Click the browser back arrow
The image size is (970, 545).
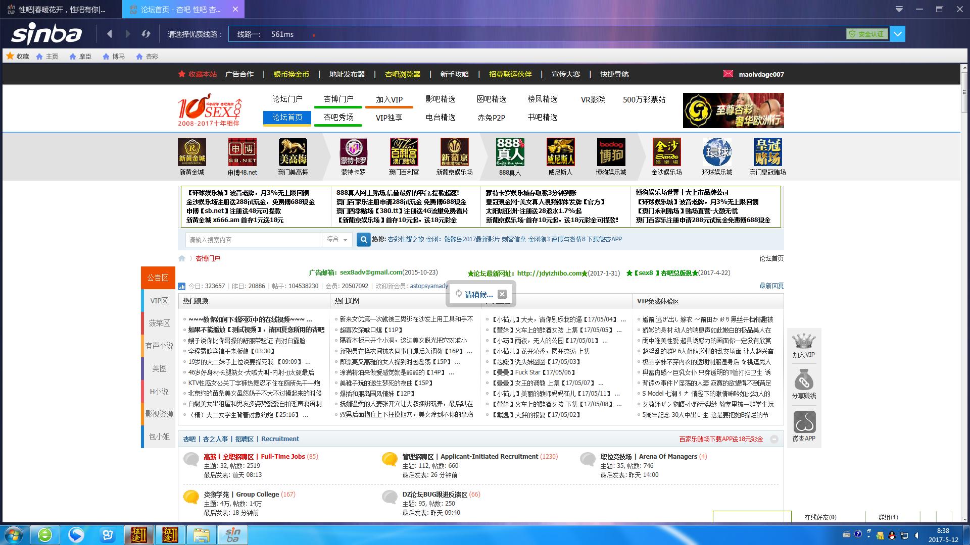(x=109, y=34)
